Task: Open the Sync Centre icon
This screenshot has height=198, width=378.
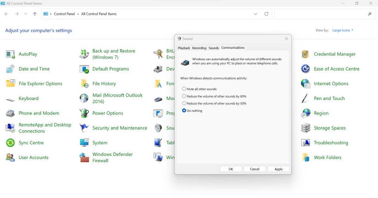Action: point(11,143)
